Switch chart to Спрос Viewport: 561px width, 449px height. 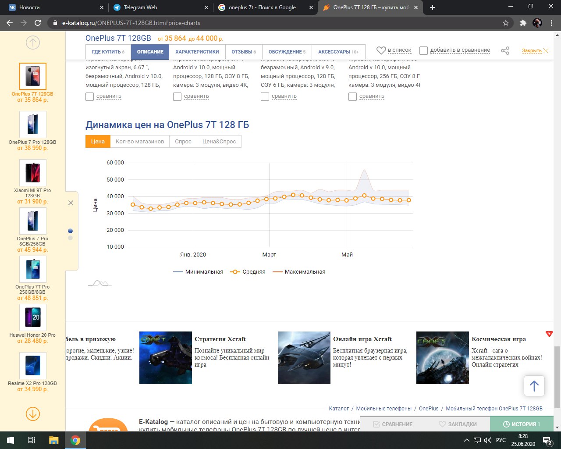coord(183,141)
